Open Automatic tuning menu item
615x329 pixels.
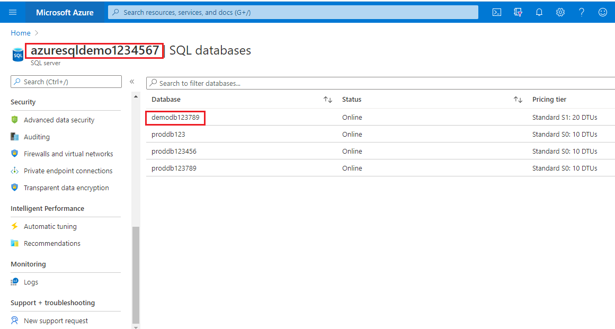pyautogui.click(x=50, y=226)
